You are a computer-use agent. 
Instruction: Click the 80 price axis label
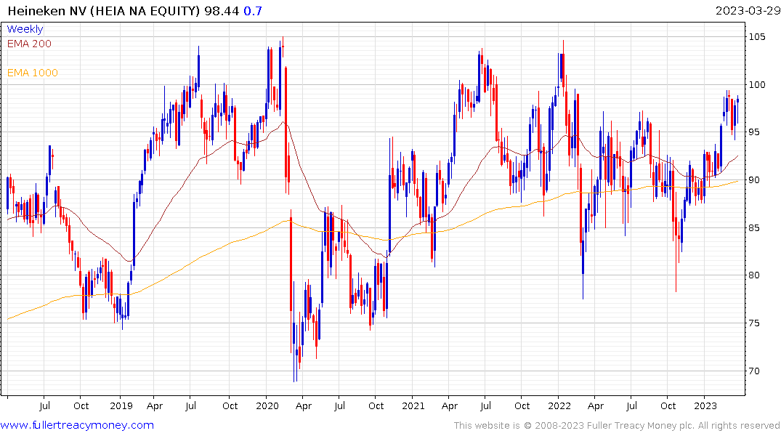click(x=755, y=275)
